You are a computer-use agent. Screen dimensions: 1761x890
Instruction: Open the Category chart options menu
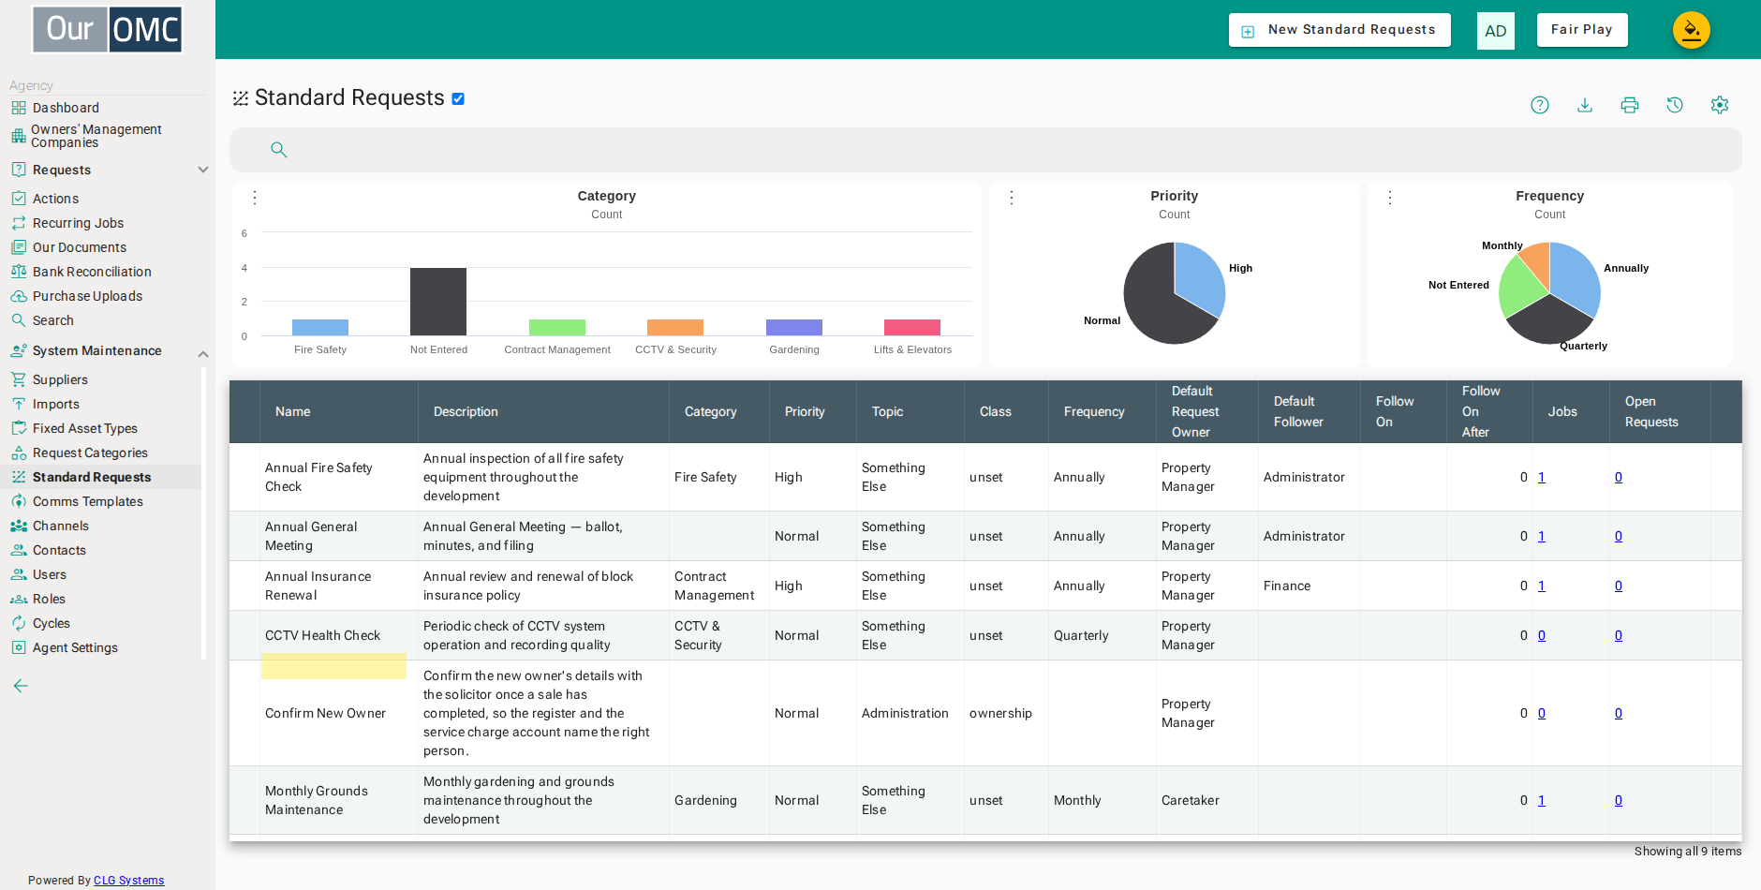[x=255, y=198]
